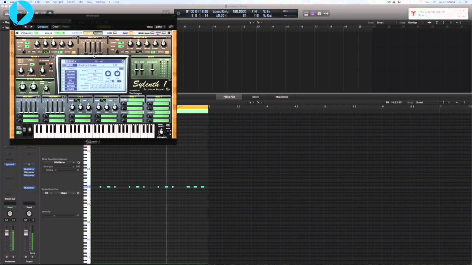Select pointer tool in Tracks area toolbar
This screenshot has height=265, width=472.
pos(250,22)
